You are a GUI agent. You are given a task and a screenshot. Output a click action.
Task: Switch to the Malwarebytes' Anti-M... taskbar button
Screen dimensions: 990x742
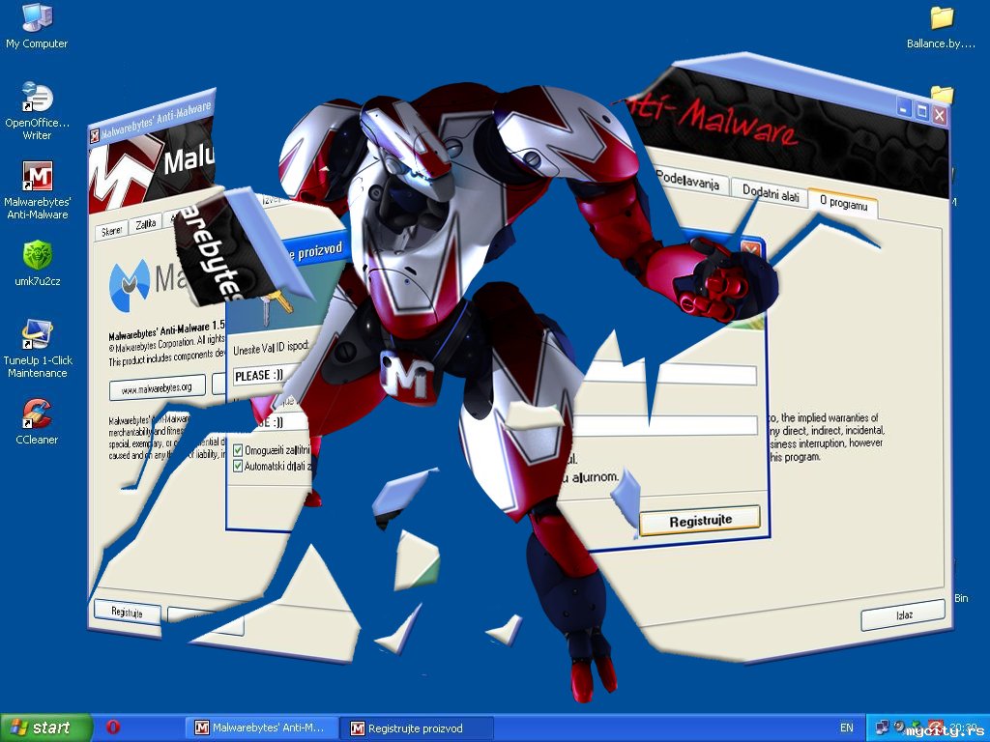click(260, 728)
